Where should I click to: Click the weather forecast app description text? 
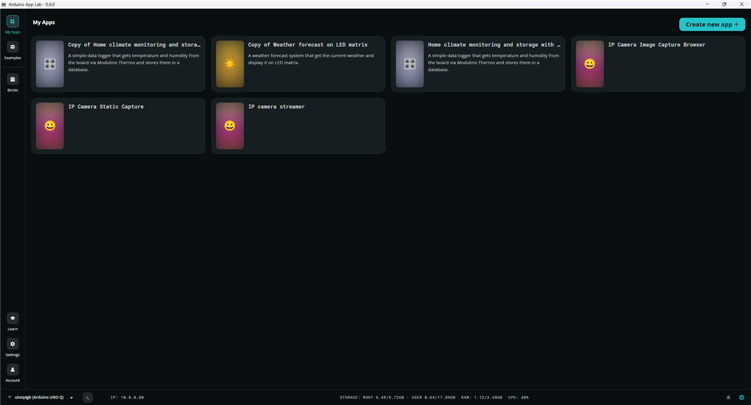tap(311, 59)
